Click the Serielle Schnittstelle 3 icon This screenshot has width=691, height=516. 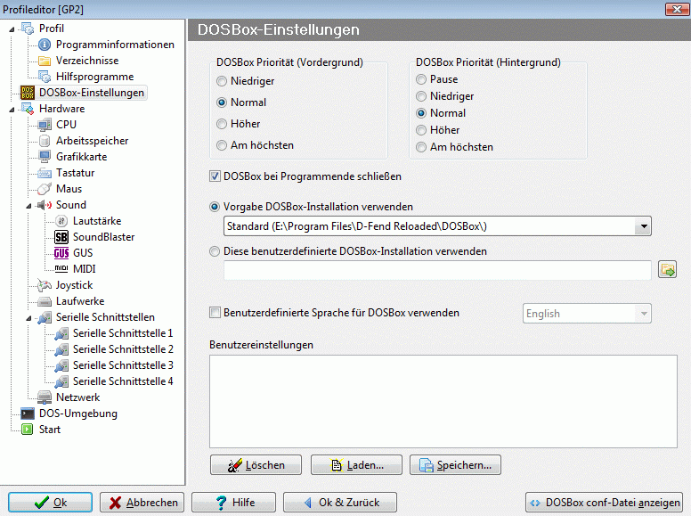point(61,365)
